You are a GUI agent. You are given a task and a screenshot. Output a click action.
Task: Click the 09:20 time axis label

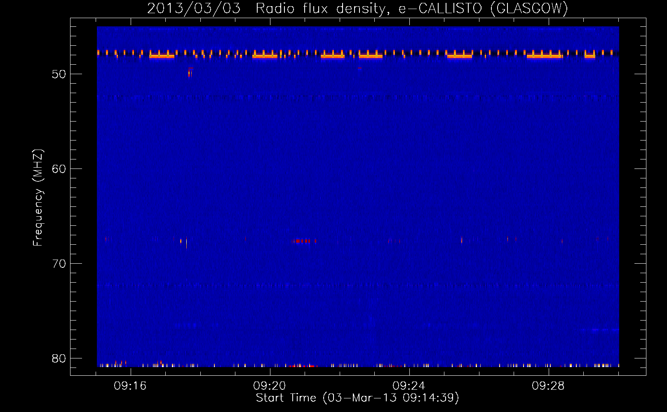[270, 386]
